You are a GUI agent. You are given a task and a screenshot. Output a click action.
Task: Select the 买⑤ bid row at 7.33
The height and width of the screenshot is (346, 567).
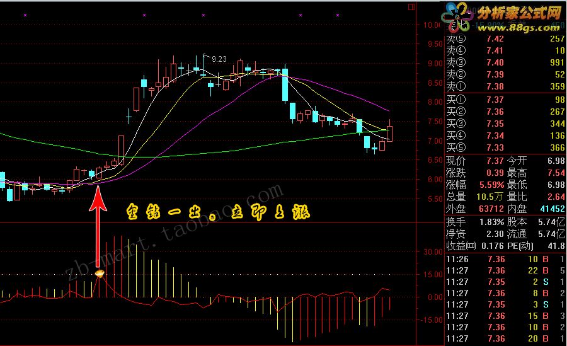point(505,147)
